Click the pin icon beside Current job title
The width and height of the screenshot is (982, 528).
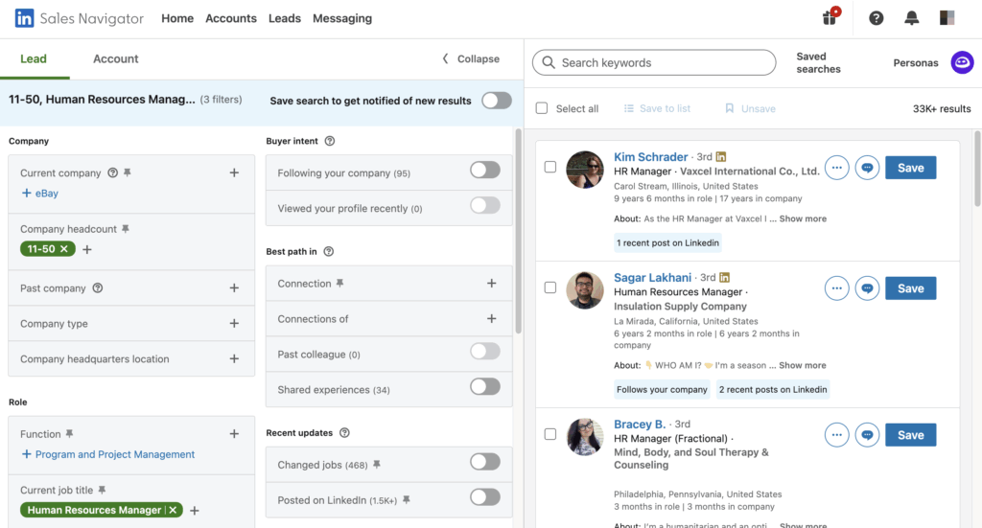coord(102,490)
